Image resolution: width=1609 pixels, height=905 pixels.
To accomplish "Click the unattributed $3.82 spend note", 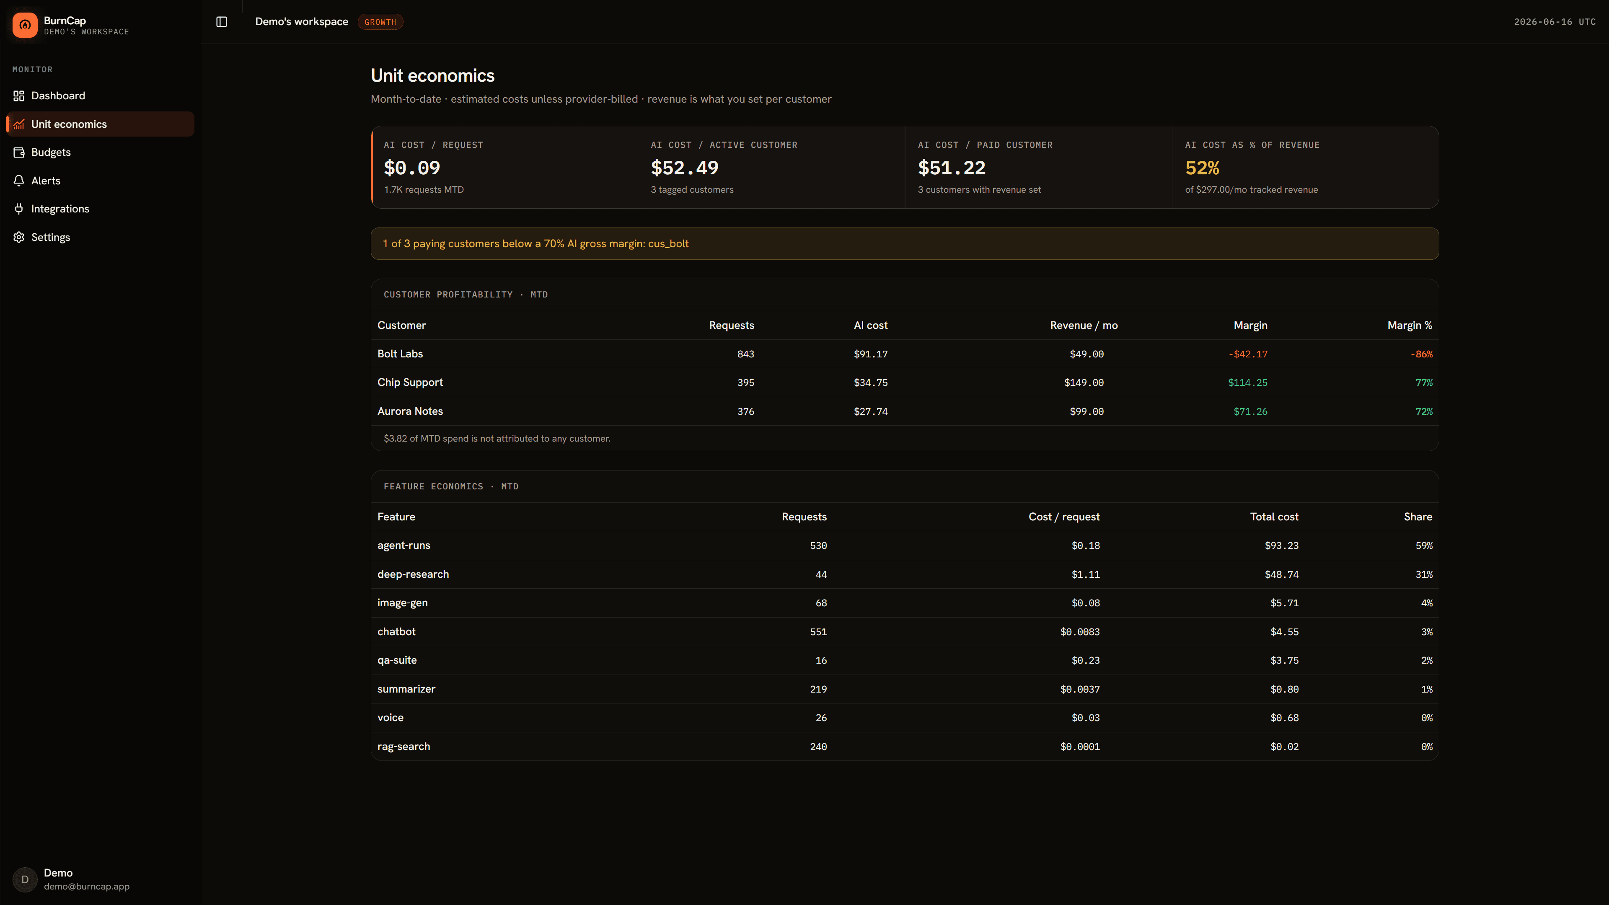I will [x=497, y=438].
